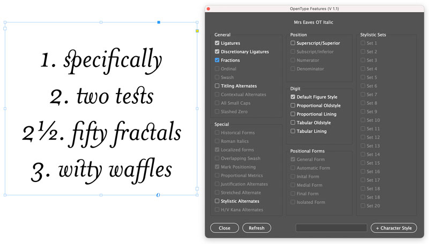Check Proportional Lining digits

(293, 114)
